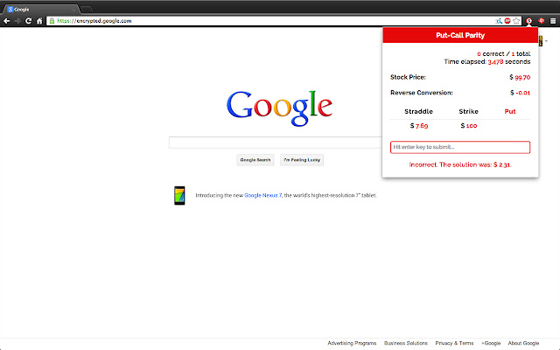
Task: Click the Put-Call Parity red header
Action: click(460, 35)
